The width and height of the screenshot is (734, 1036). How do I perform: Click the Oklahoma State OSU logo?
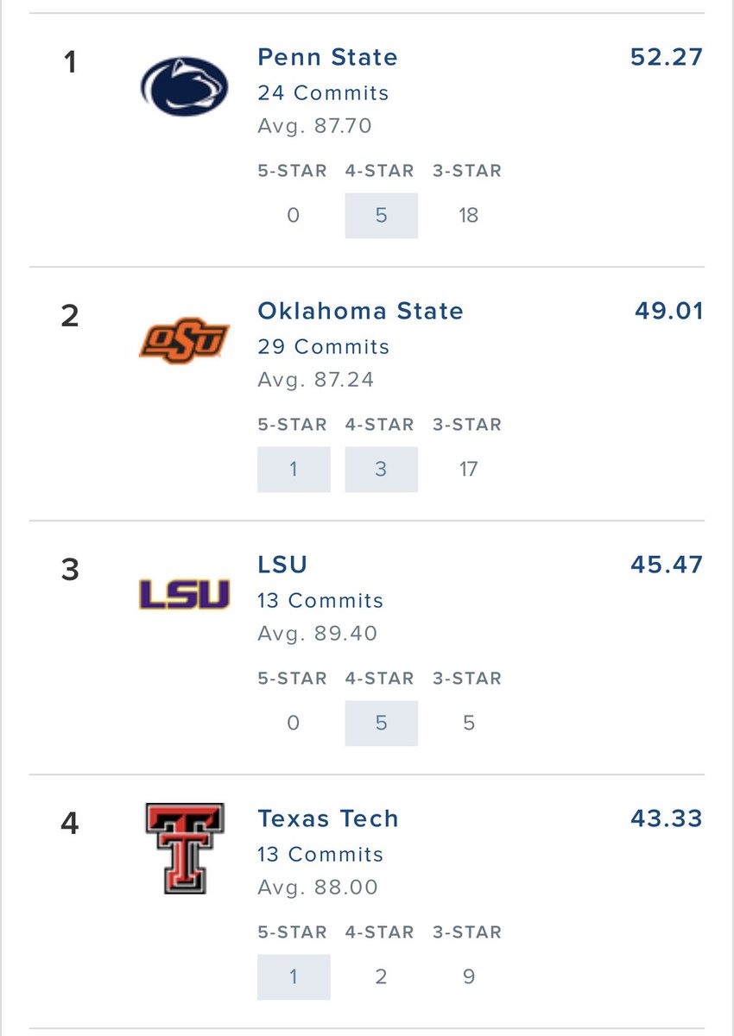pos(184,340)
